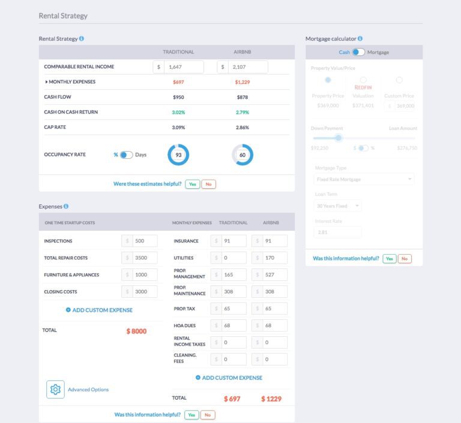Open Advanced Options gear icon
461x423 pixels.
click(55, 389)
